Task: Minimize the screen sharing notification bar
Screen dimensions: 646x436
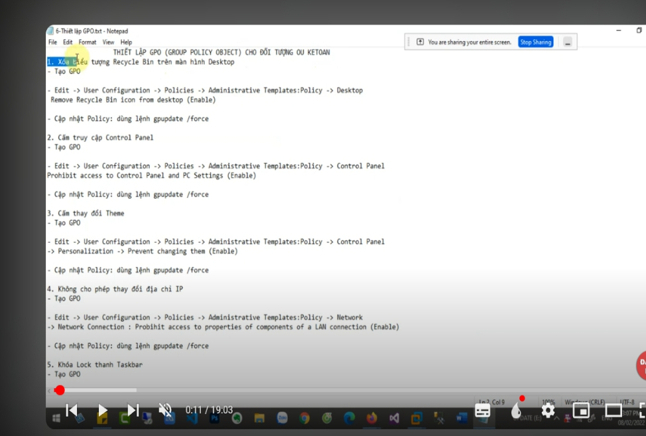Action: click(x=568, y=42)
